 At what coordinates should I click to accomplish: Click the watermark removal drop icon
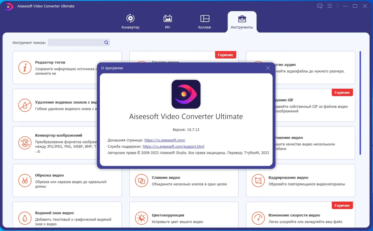(x=25, y=105)
